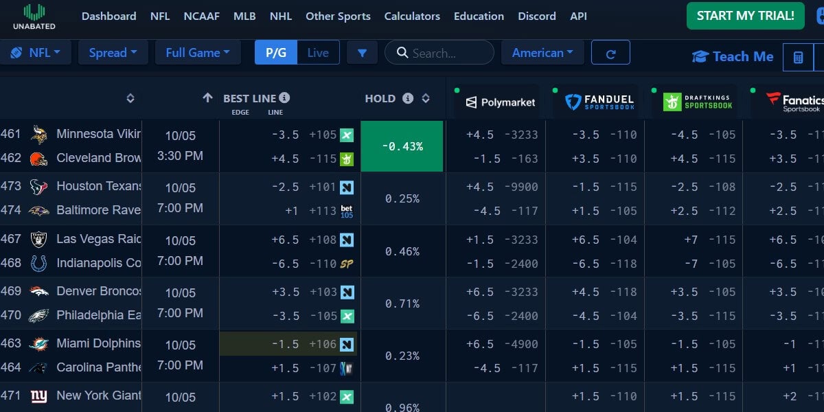Click the SP book icon in Colts best line
This screenshot has width=824, height=412.
pyautogui.click(x=347, y=264)
